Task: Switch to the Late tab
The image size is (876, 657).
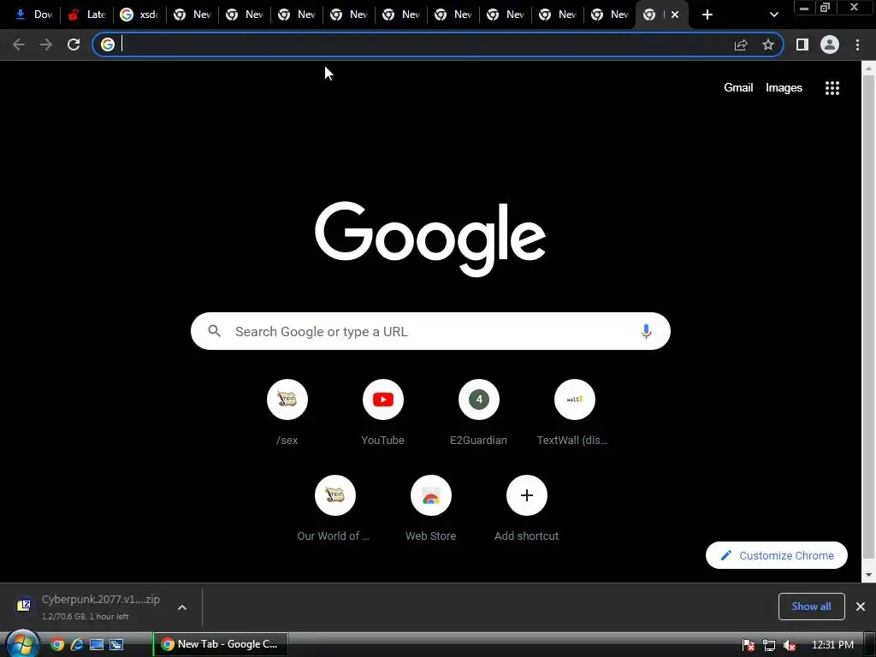Action: tap(86, 15)
